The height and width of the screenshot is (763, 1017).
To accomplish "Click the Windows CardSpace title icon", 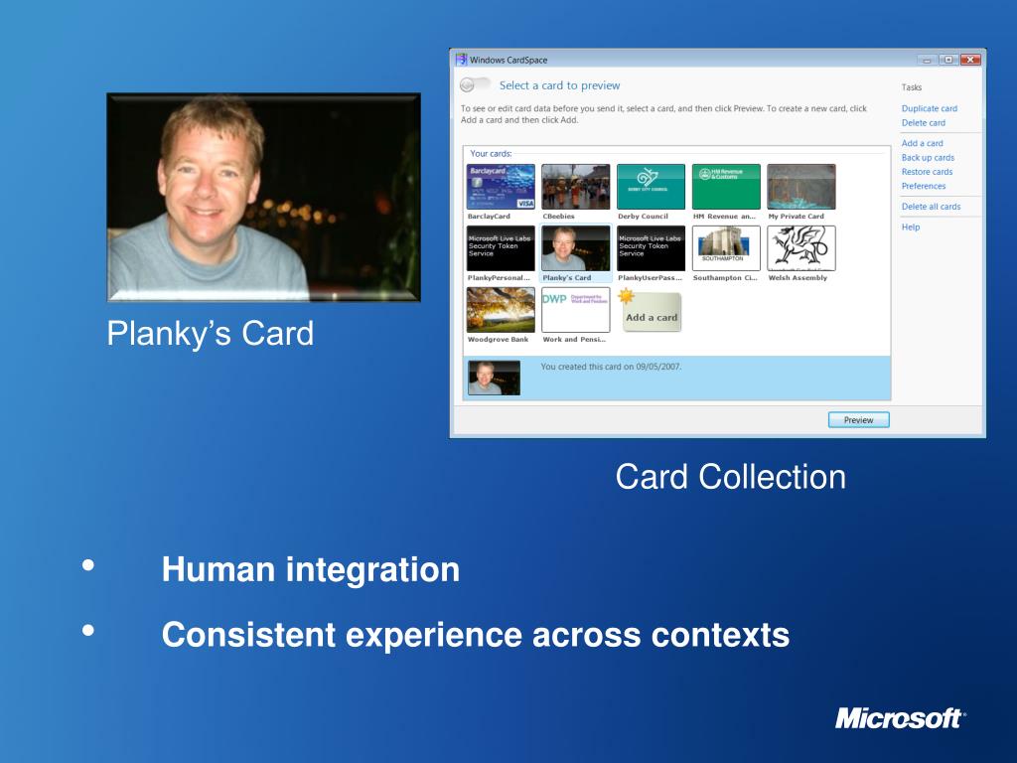I will (461, 60).
